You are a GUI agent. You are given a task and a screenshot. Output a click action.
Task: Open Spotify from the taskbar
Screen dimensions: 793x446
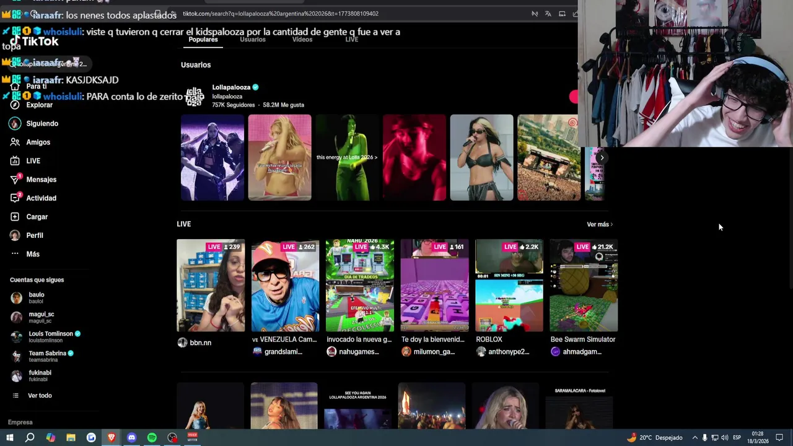(x=152, y=437)
